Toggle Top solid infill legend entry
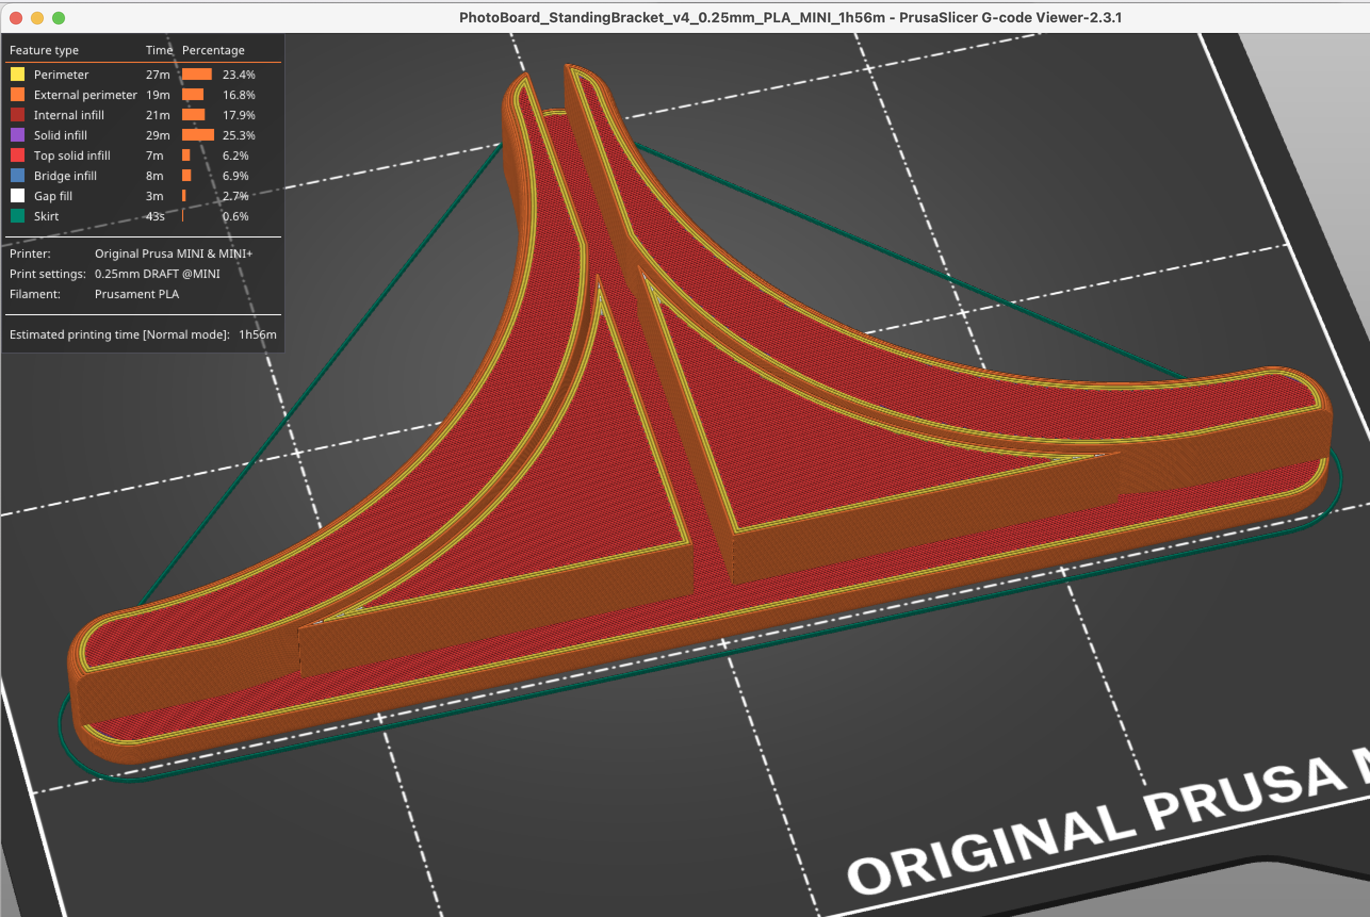Image resolution: width=1370 pixels, height=917 pixels. click(71, 155)
